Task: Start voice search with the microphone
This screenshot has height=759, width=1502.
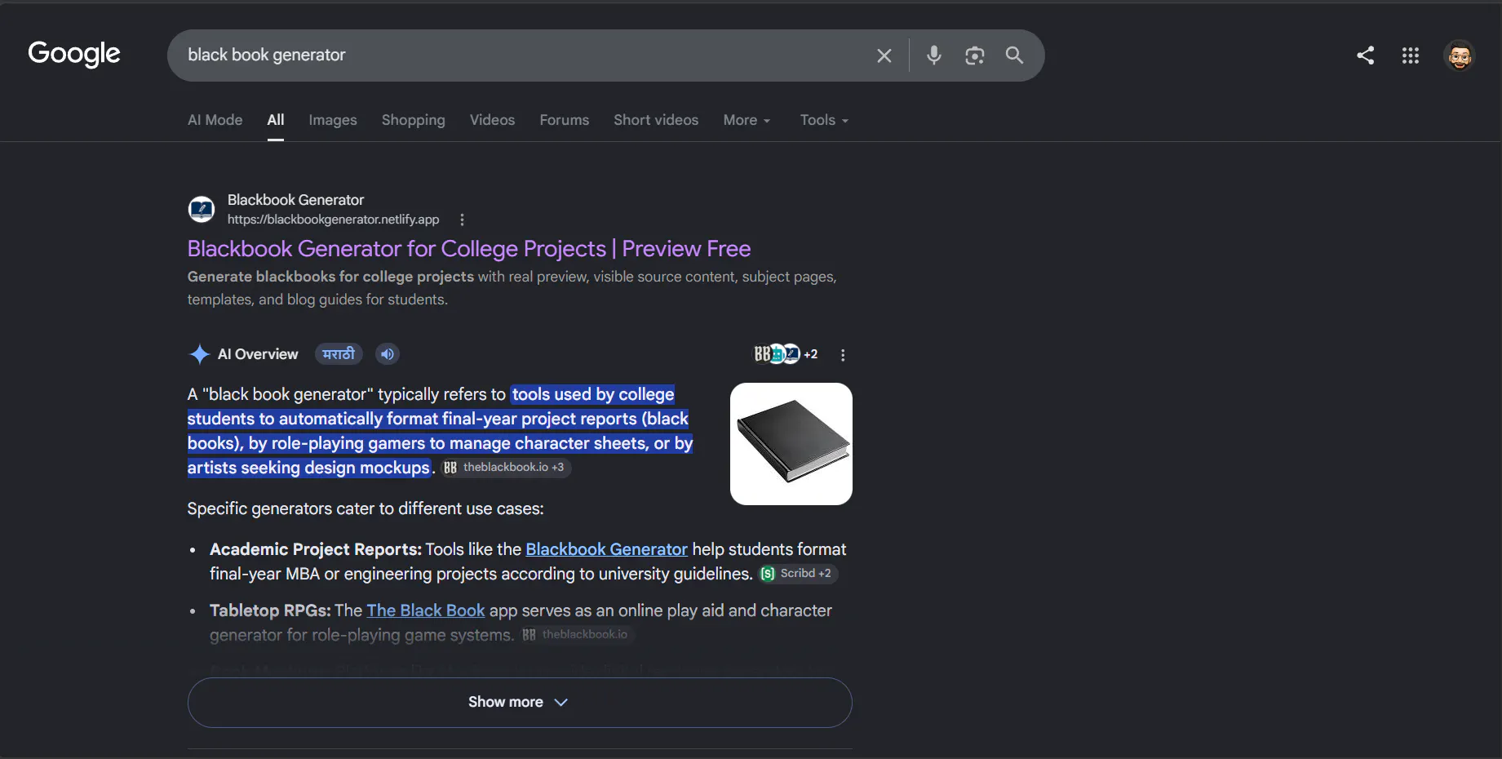Action: click(934, 55)
